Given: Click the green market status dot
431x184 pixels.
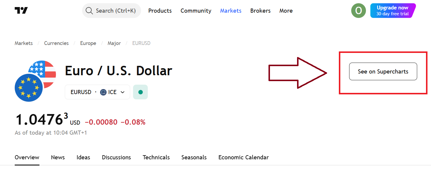Looking at the screenshot, I should pyautogui.click(x=140, y=92).
